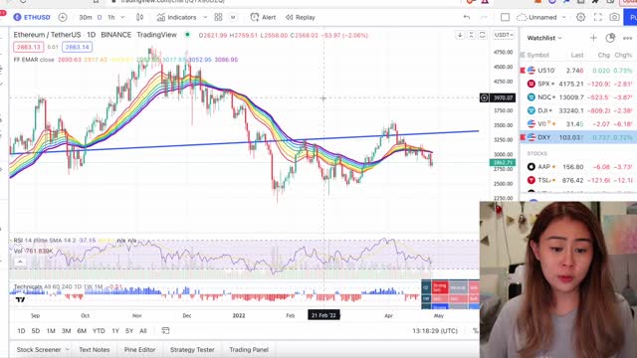Click the collapse pane control button
The image size is (637, 358).
pos(471,35)
